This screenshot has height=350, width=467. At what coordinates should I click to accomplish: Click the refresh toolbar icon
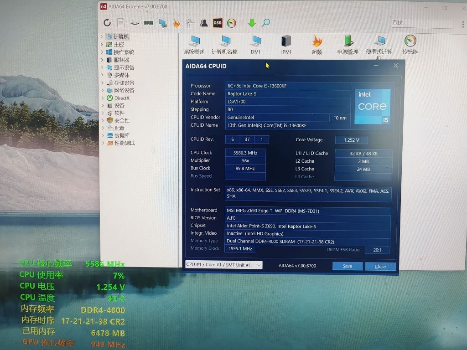click(107, 22)
